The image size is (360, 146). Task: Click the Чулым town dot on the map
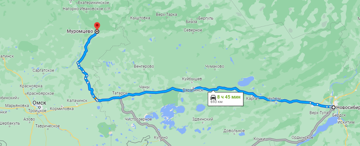[274, 102]
